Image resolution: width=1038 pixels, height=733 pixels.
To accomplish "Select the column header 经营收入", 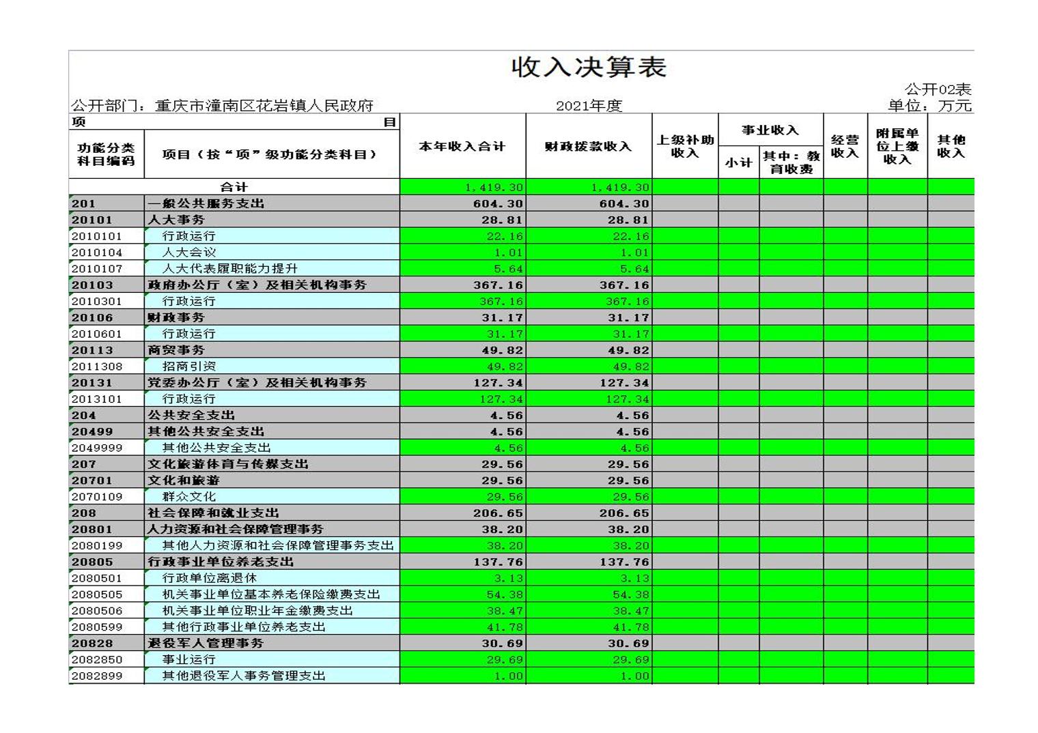I will (845, 146).
